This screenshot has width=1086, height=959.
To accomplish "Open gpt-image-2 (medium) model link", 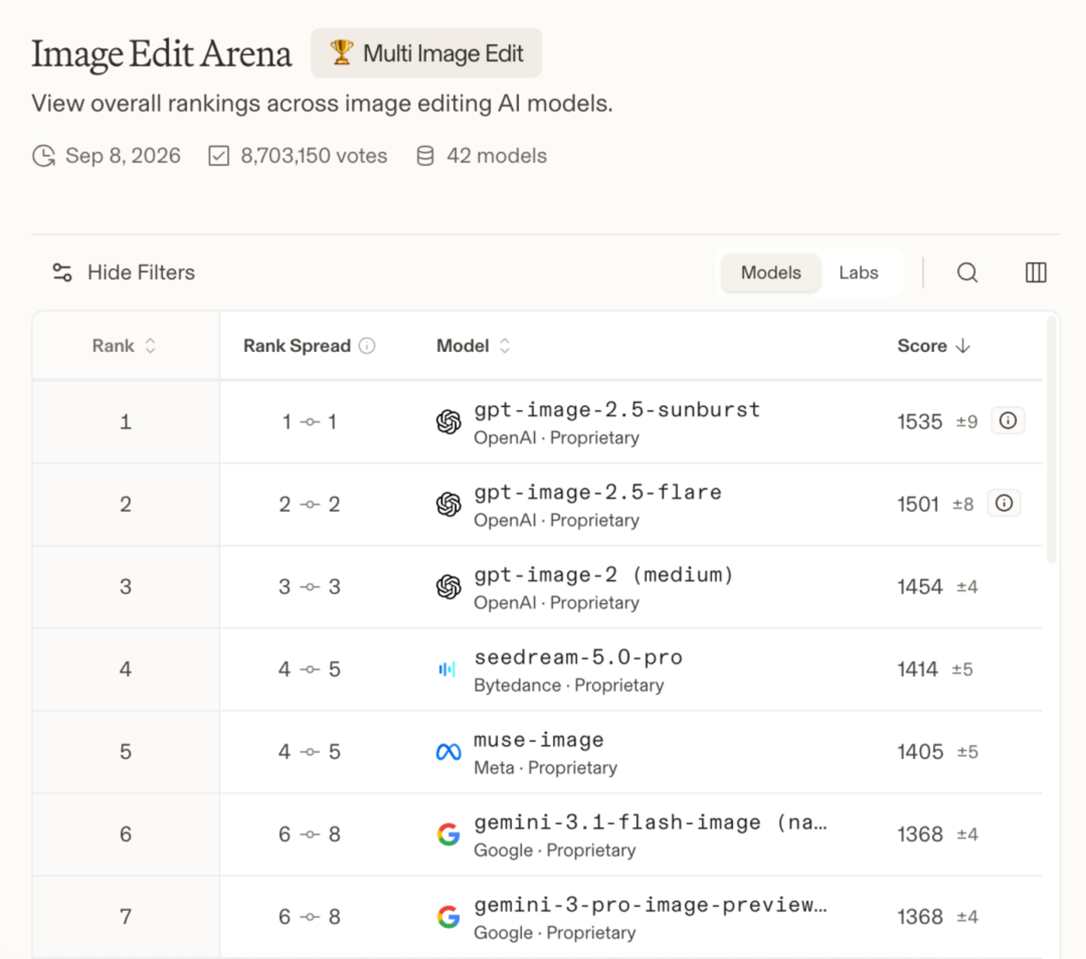I will click(603, 574).
